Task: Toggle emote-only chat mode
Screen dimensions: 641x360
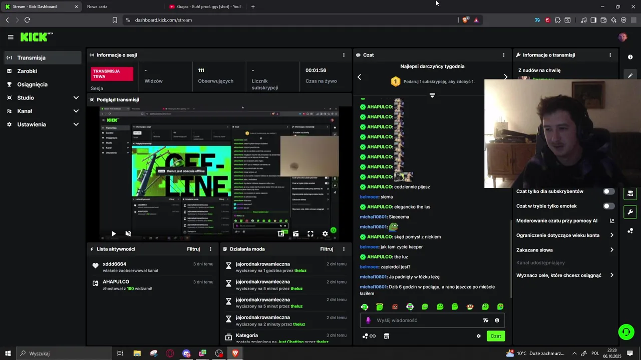Action: tap(609, 206)
